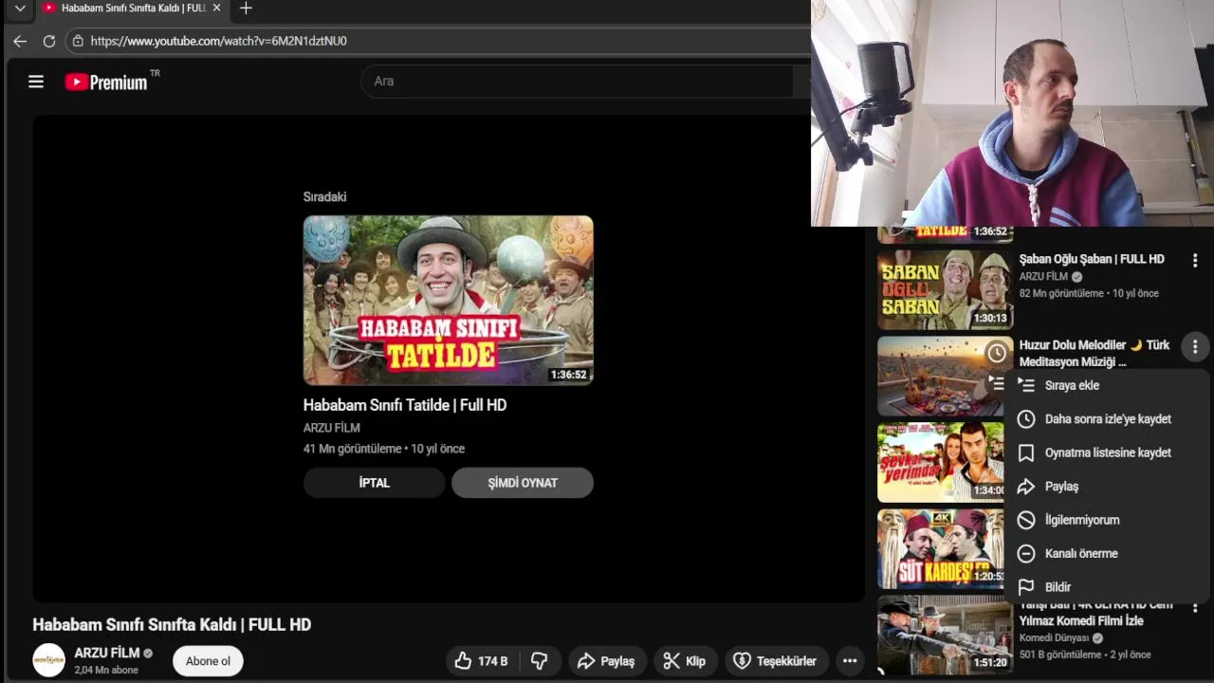Viewport: 1214px width, 683px height.
Task: Choose Kanalı önerme menu option
Action: [x=1107, y=554]
